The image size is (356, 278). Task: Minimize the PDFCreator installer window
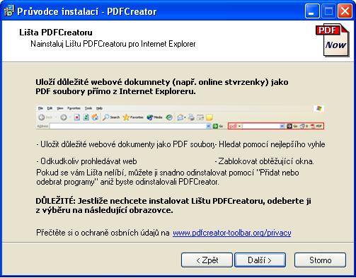(312, 11)
